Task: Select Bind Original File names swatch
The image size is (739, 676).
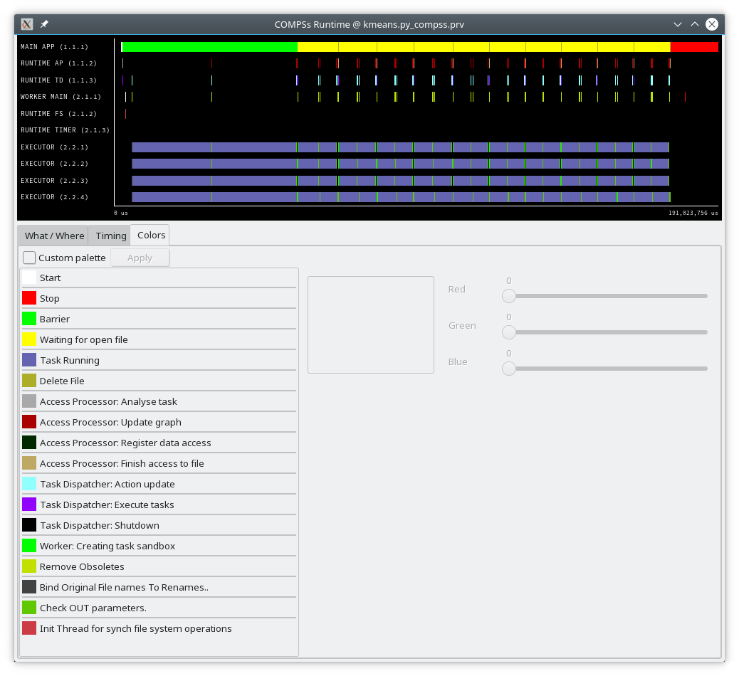Action: [x=29, y=587]
